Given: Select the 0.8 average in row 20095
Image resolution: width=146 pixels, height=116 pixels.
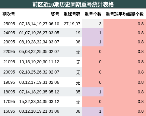Looking at the screenshot, I should pyautogui.click(x=141, y=72).
